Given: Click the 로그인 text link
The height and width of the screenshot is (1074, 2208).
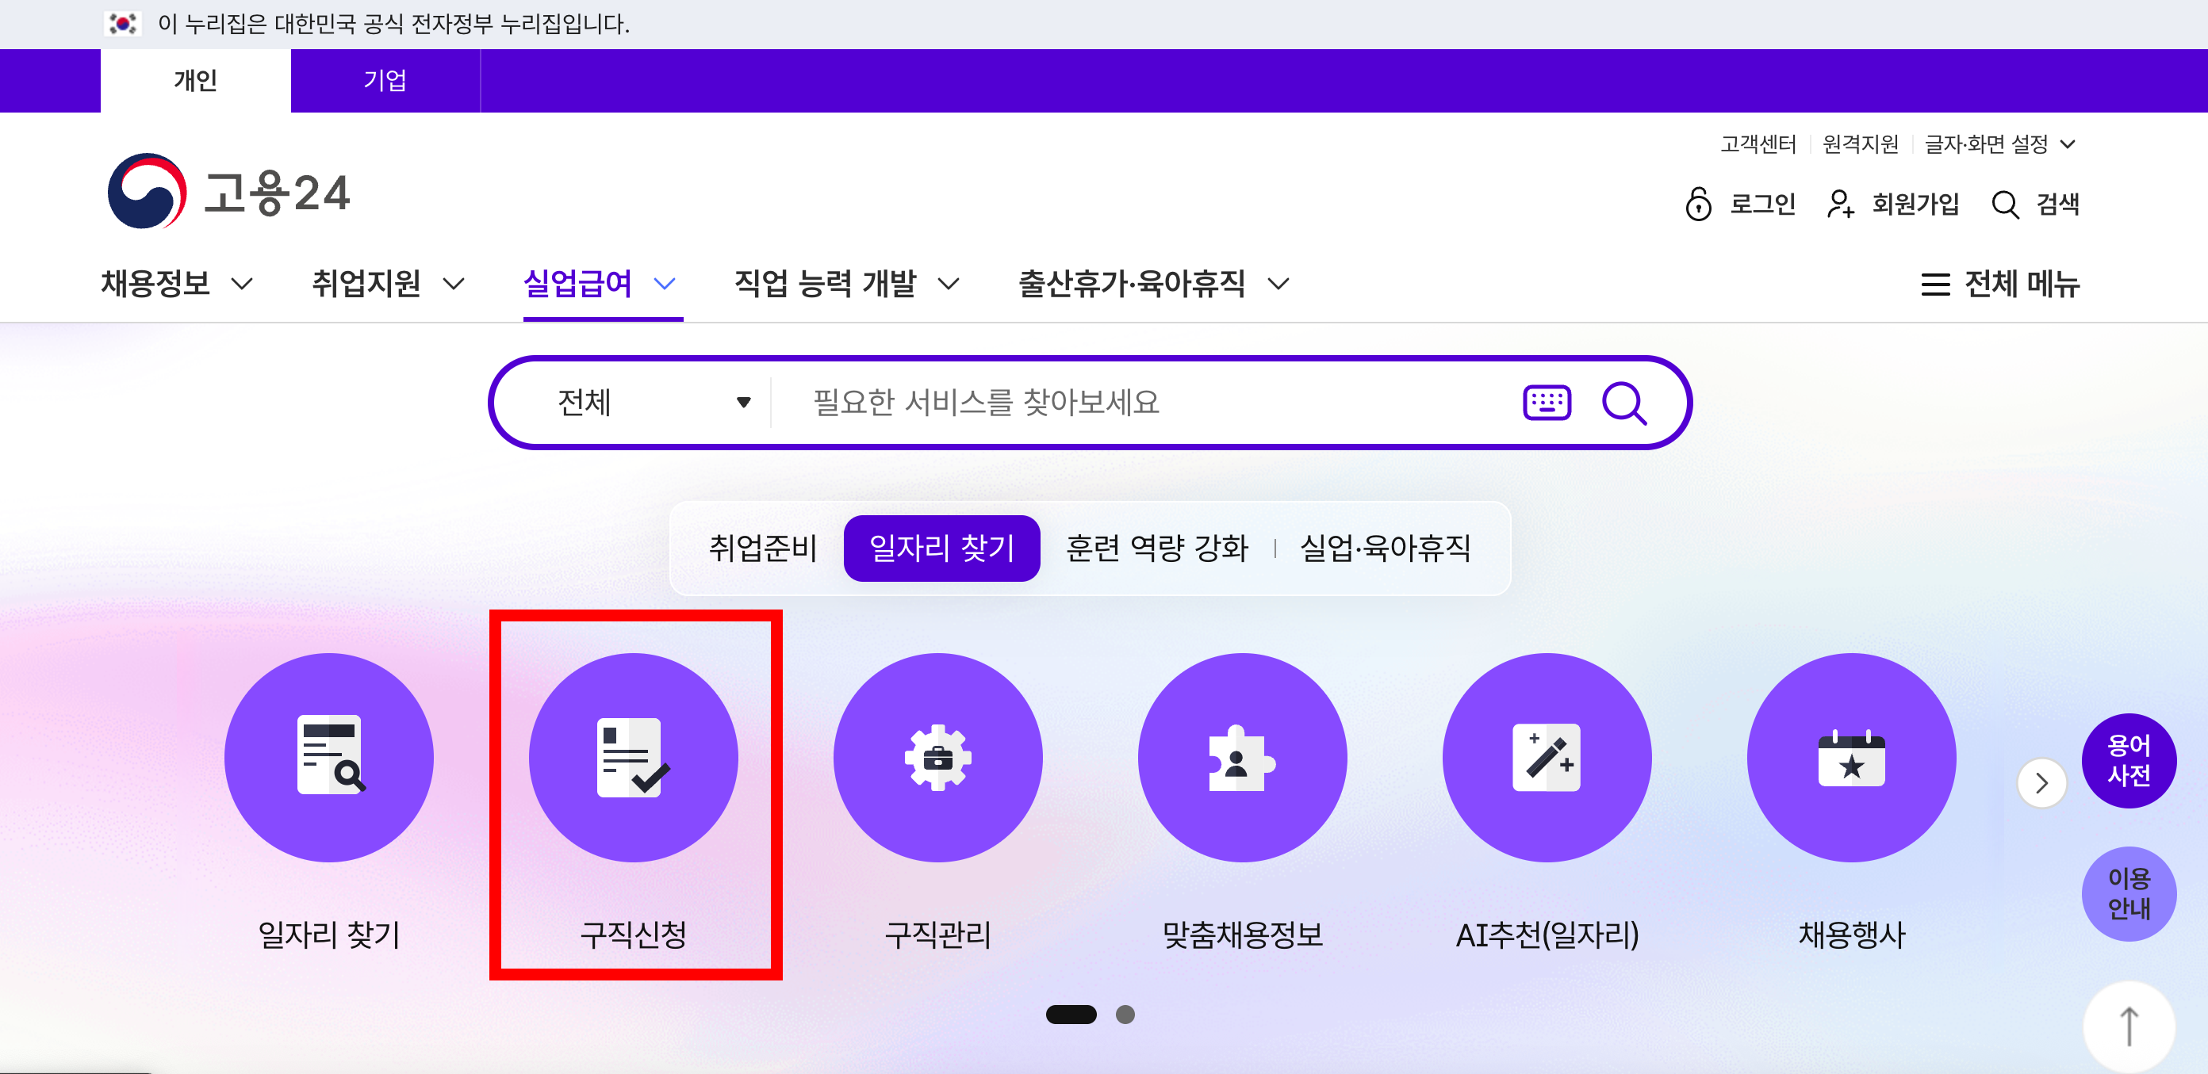Looking at the screenshot, I should coord(1762,204).
